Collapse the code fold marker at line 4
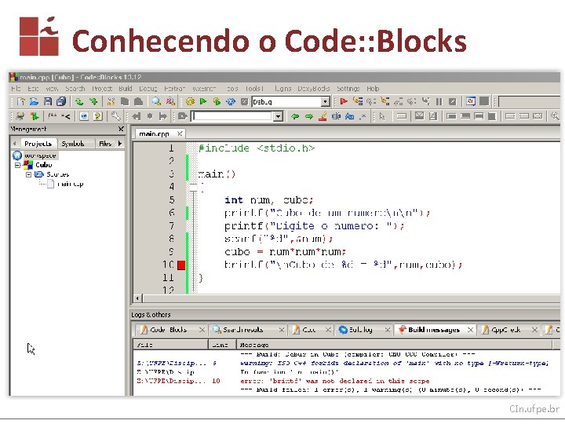 pyautogui.click(x=194, y=187)
